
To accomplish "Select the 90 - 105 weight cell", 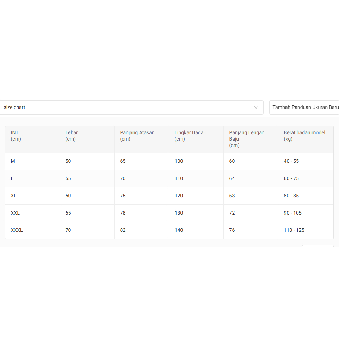I will point(292,213).
